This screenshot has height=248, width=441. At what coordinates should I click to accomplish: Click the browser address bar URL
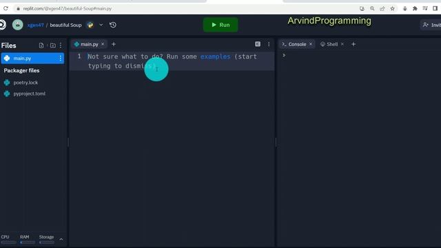pos(68,9)
